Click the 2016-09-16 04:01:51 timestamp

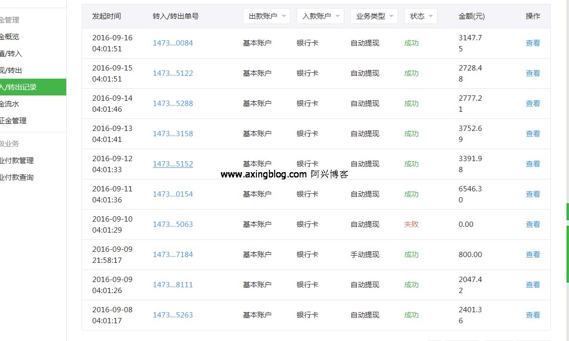[x=112, y=43]
